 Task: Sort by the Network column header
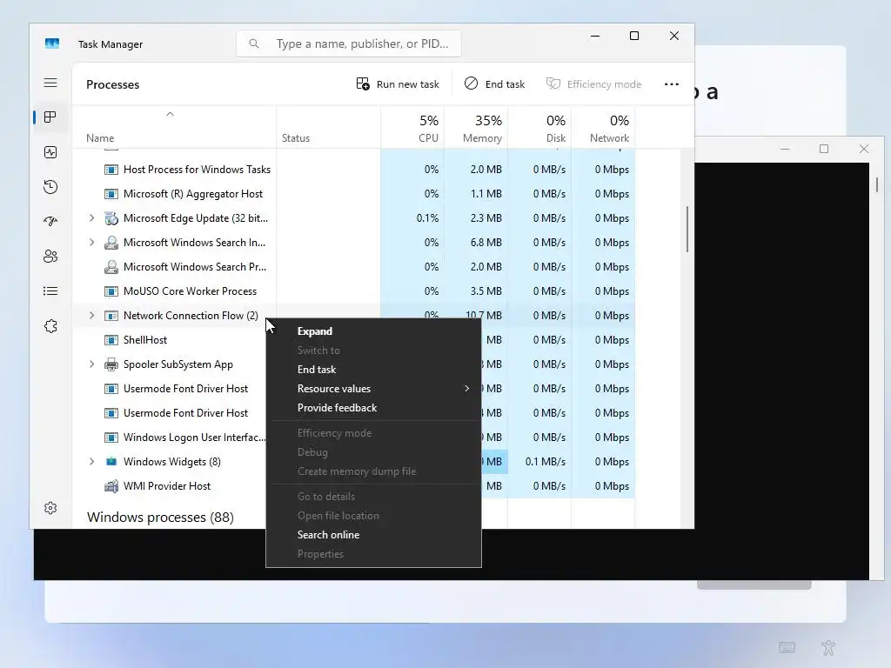pos(604,128)
